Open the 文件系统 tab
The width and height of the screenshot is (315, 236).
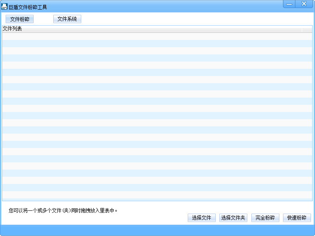tap(67, 19)
